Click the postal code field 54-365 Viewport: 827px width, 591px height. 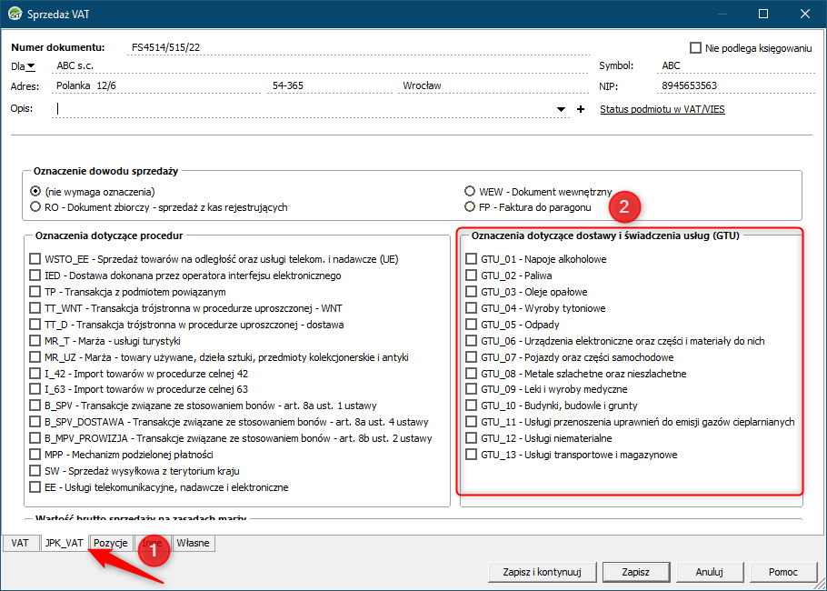[x=330, y=85]
